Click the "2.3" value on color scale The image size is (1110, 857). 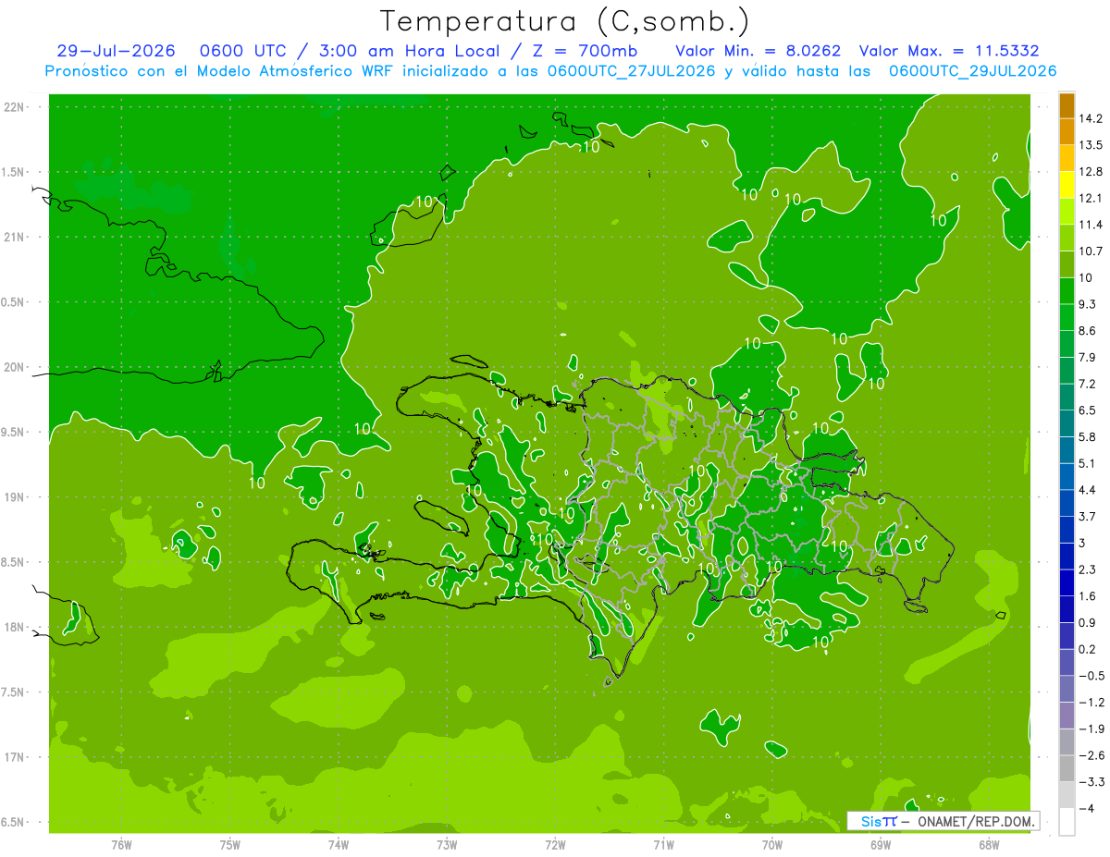[x=1087, y=569]
